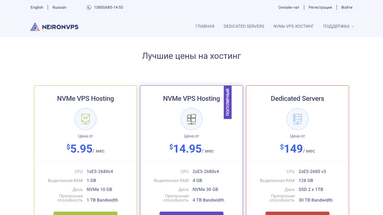Go to Dedicated Servers in navigation bar

tap(244, 27)
